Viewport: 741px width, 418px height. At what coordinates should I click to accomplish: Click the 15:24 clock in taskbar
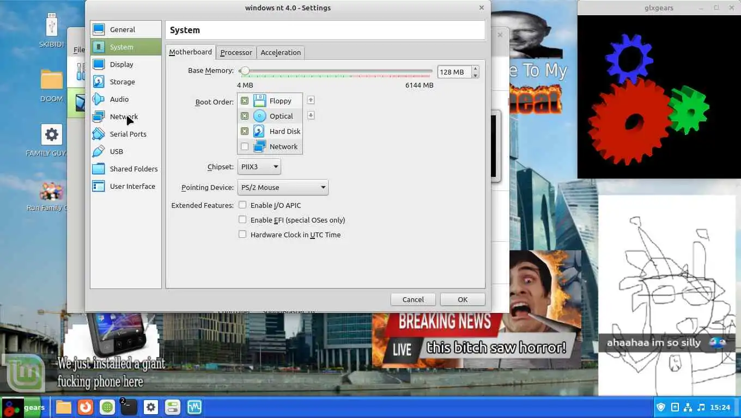(720, 407)
